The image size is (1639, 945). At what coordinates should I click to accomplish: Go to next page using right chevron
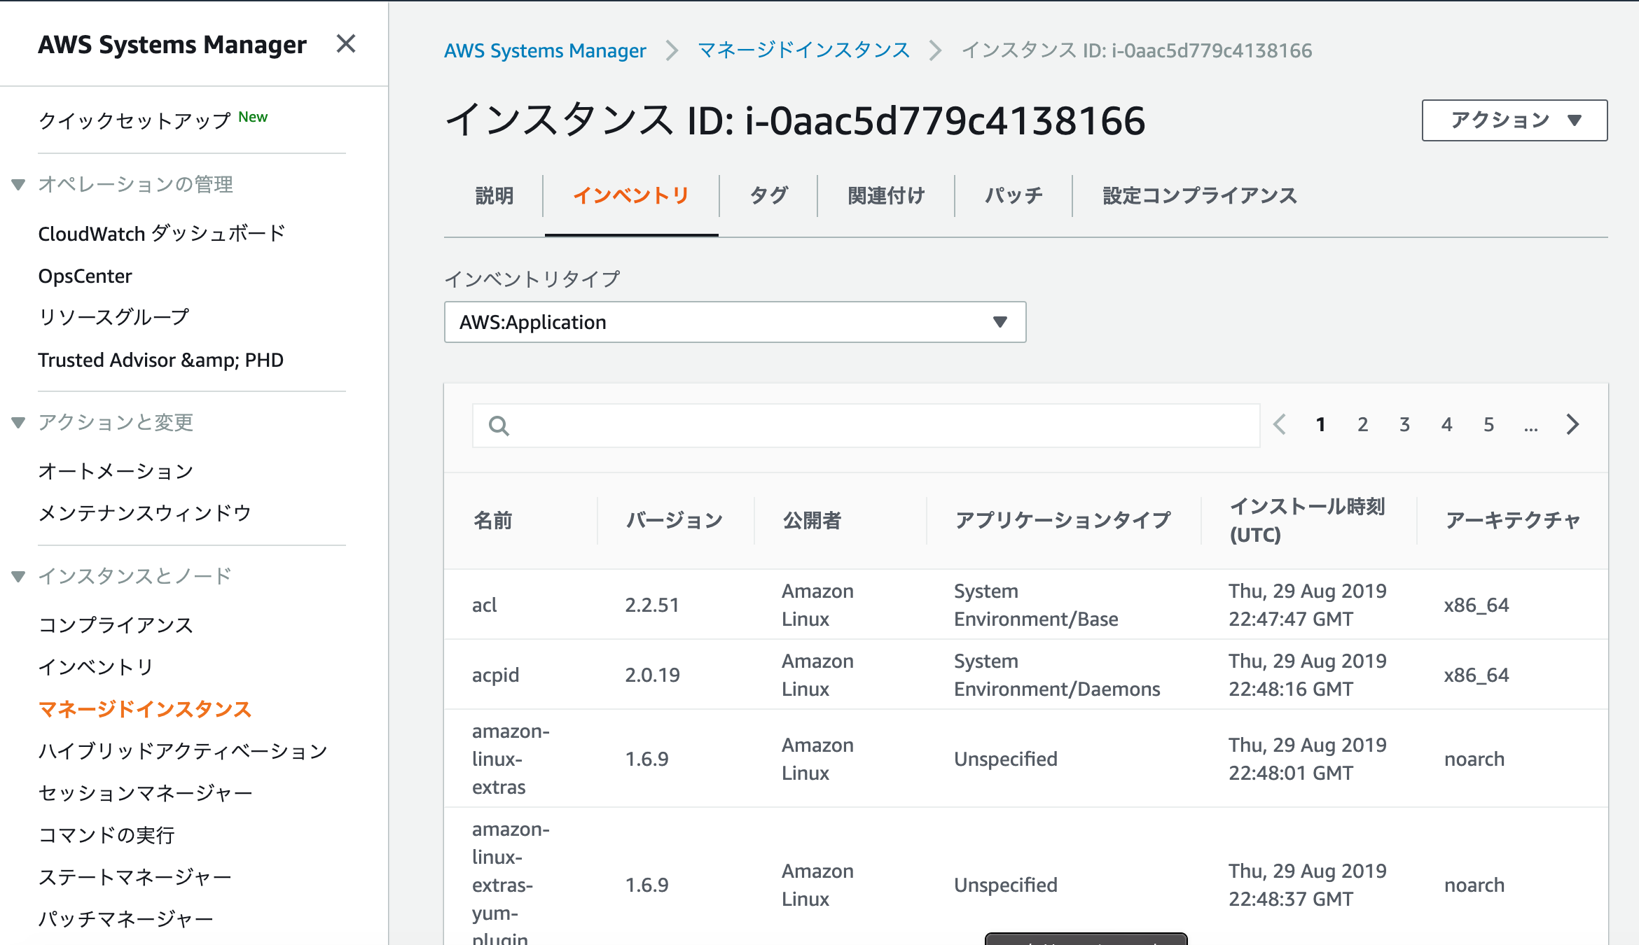click(1572, 424)
